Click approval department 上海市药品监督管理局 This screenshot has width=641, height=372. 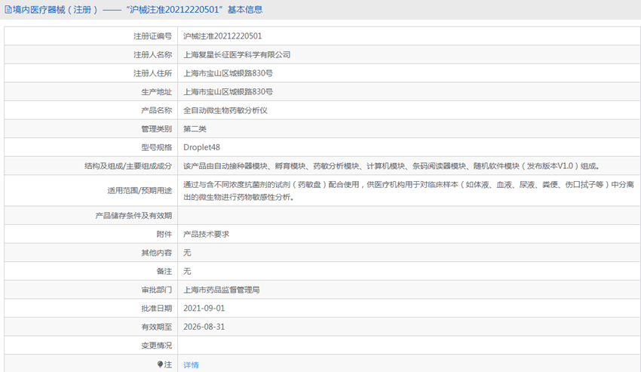click(x=221, y=290)
